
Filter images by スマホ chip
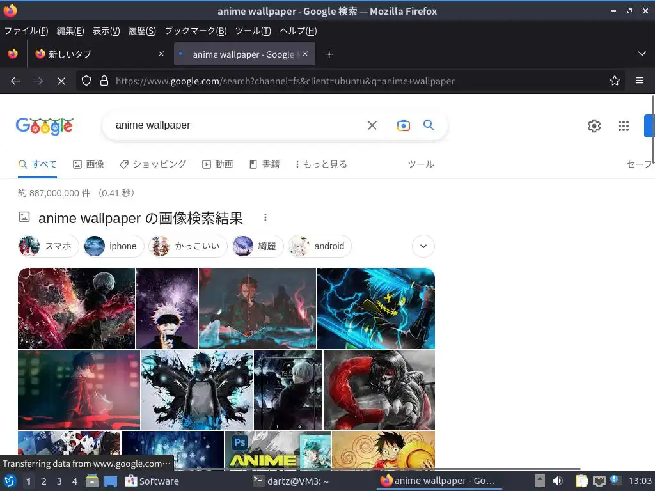[x=49, y=246]
